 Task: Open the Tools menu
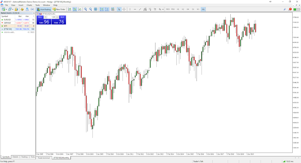click(x=38, y=5)
